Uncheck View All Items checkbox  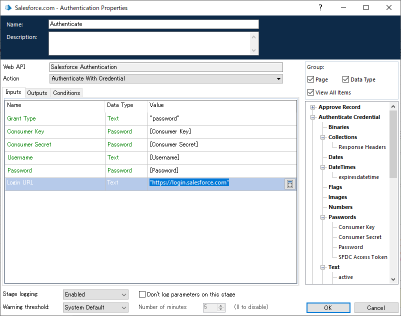tap(311, 92)
